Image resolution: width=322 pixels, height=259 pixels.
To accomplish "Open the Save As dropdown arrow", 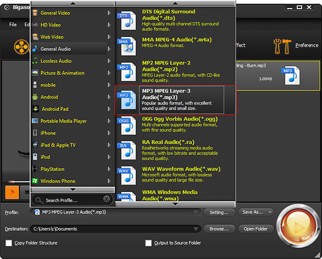I will (x=270, y=212).
